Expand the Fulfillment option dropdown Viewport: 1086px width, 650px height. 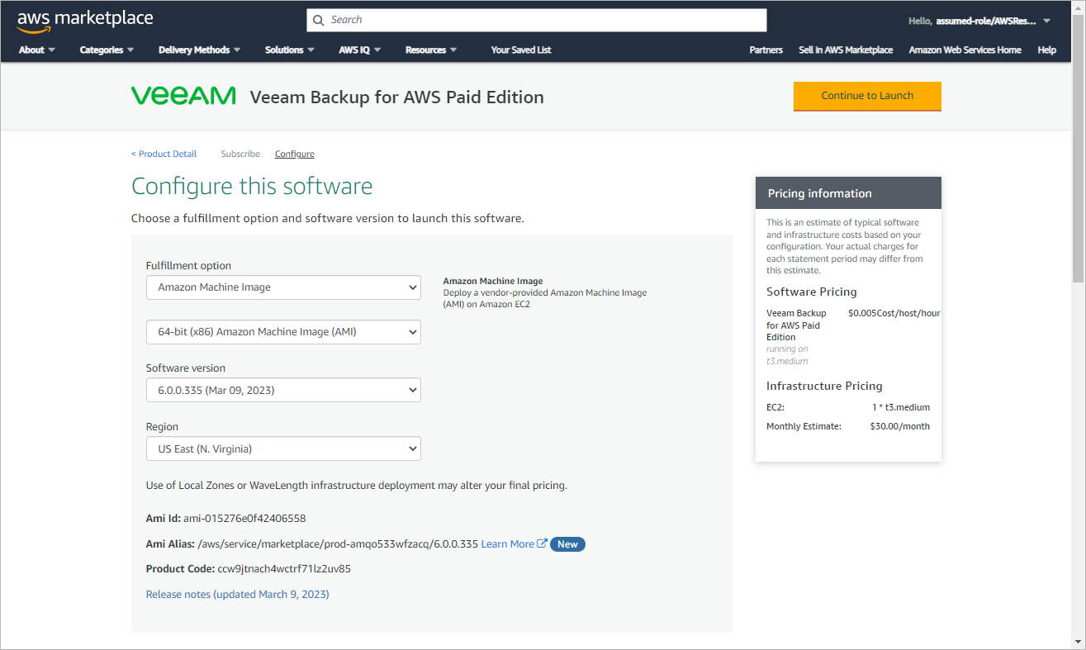point(283,287)
